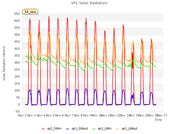Image resolution: width=179 pixels, height=134 pixels.
Task: Click the 600 y-axis tick label
Action: 17,21
